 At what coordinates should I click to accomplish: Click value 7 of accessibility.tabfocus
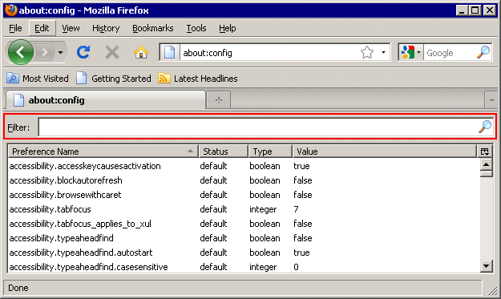pyautogui.click(x=296, y=209)
